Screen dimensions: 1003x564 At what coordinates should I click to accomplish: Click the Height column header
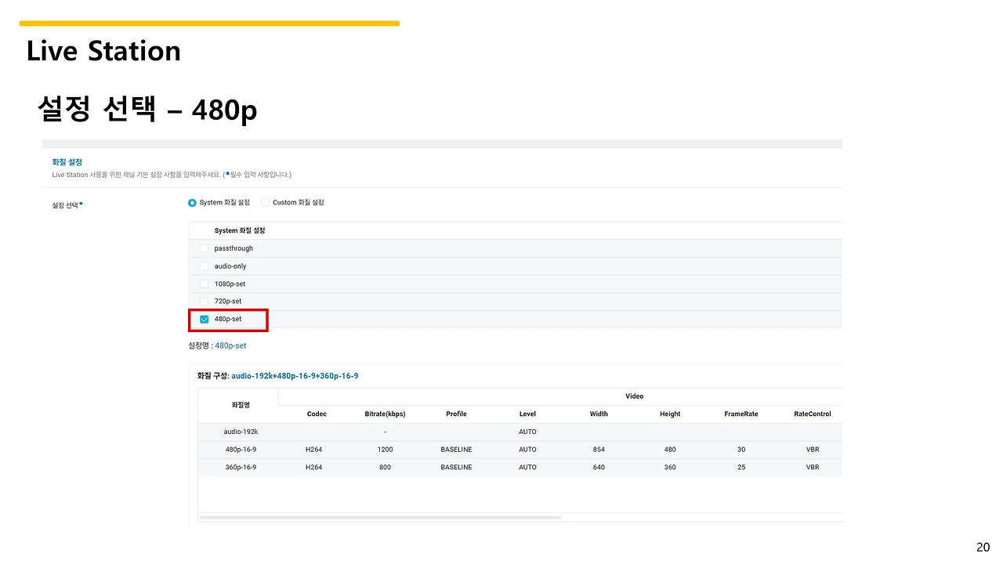click(670, 414)
